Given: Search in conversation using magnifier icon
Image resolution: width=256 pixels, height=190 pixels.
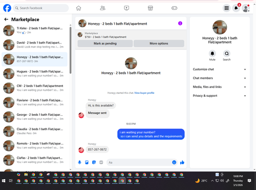Looking at the screenshot, I should click(x=227, y=54).
